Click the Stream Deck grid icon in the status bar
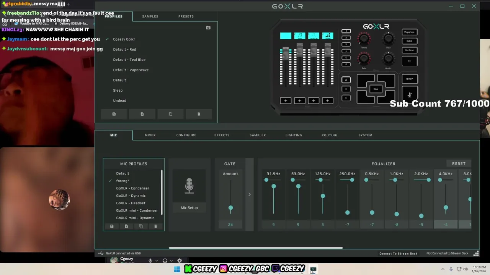This screenshot has height=275, width=490. [476, 253]
